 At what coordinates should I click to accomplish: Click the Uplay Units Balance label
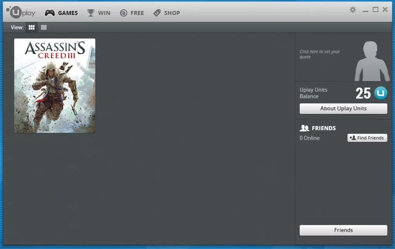[313, 93]
